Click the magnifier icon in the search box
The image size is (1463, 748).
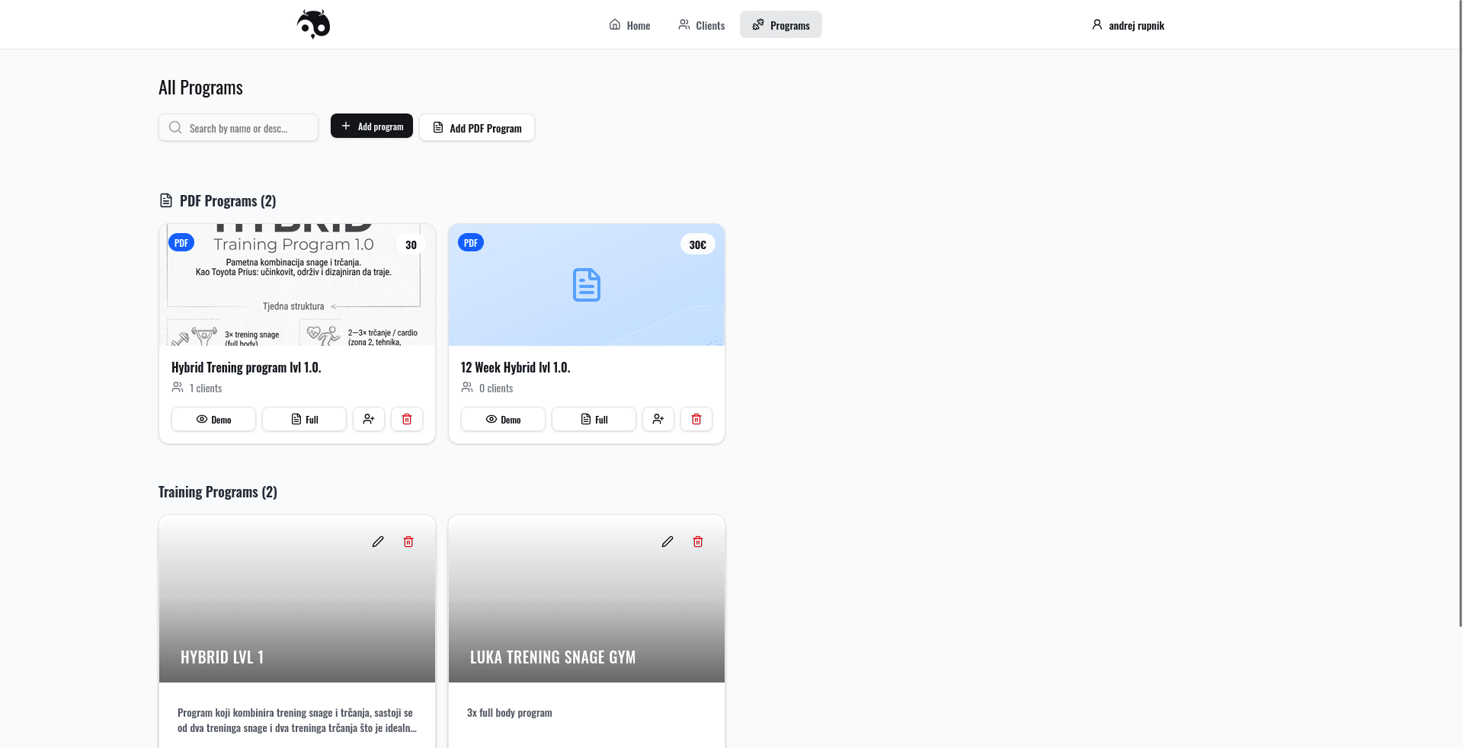click(175, 127)
